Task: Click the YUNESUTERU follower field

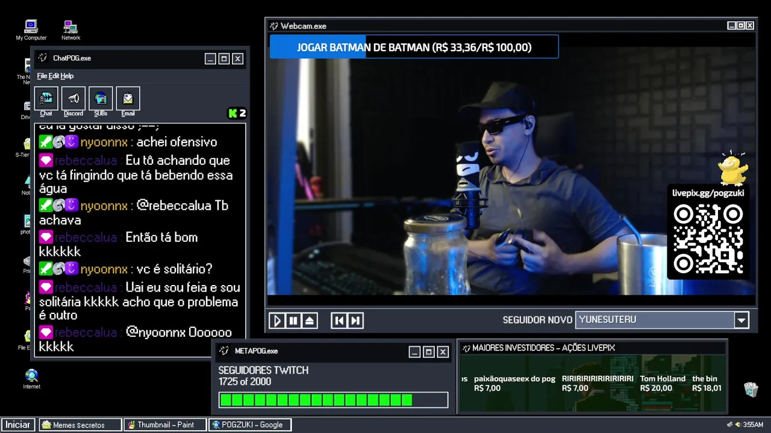Action: coord(655,320)
